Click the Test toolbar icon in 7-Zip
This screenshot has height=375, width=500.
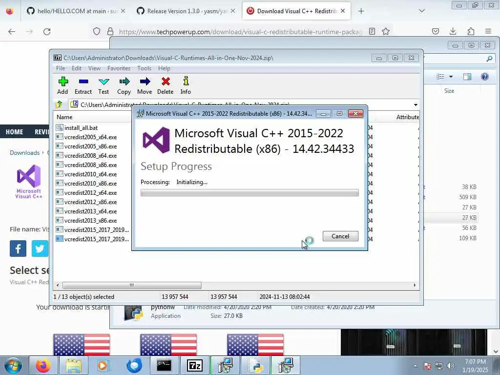tap(104, 85)
